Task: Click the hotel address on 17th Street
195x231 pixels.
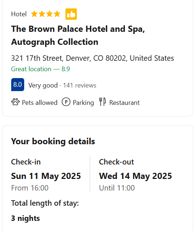Action: 92,58
